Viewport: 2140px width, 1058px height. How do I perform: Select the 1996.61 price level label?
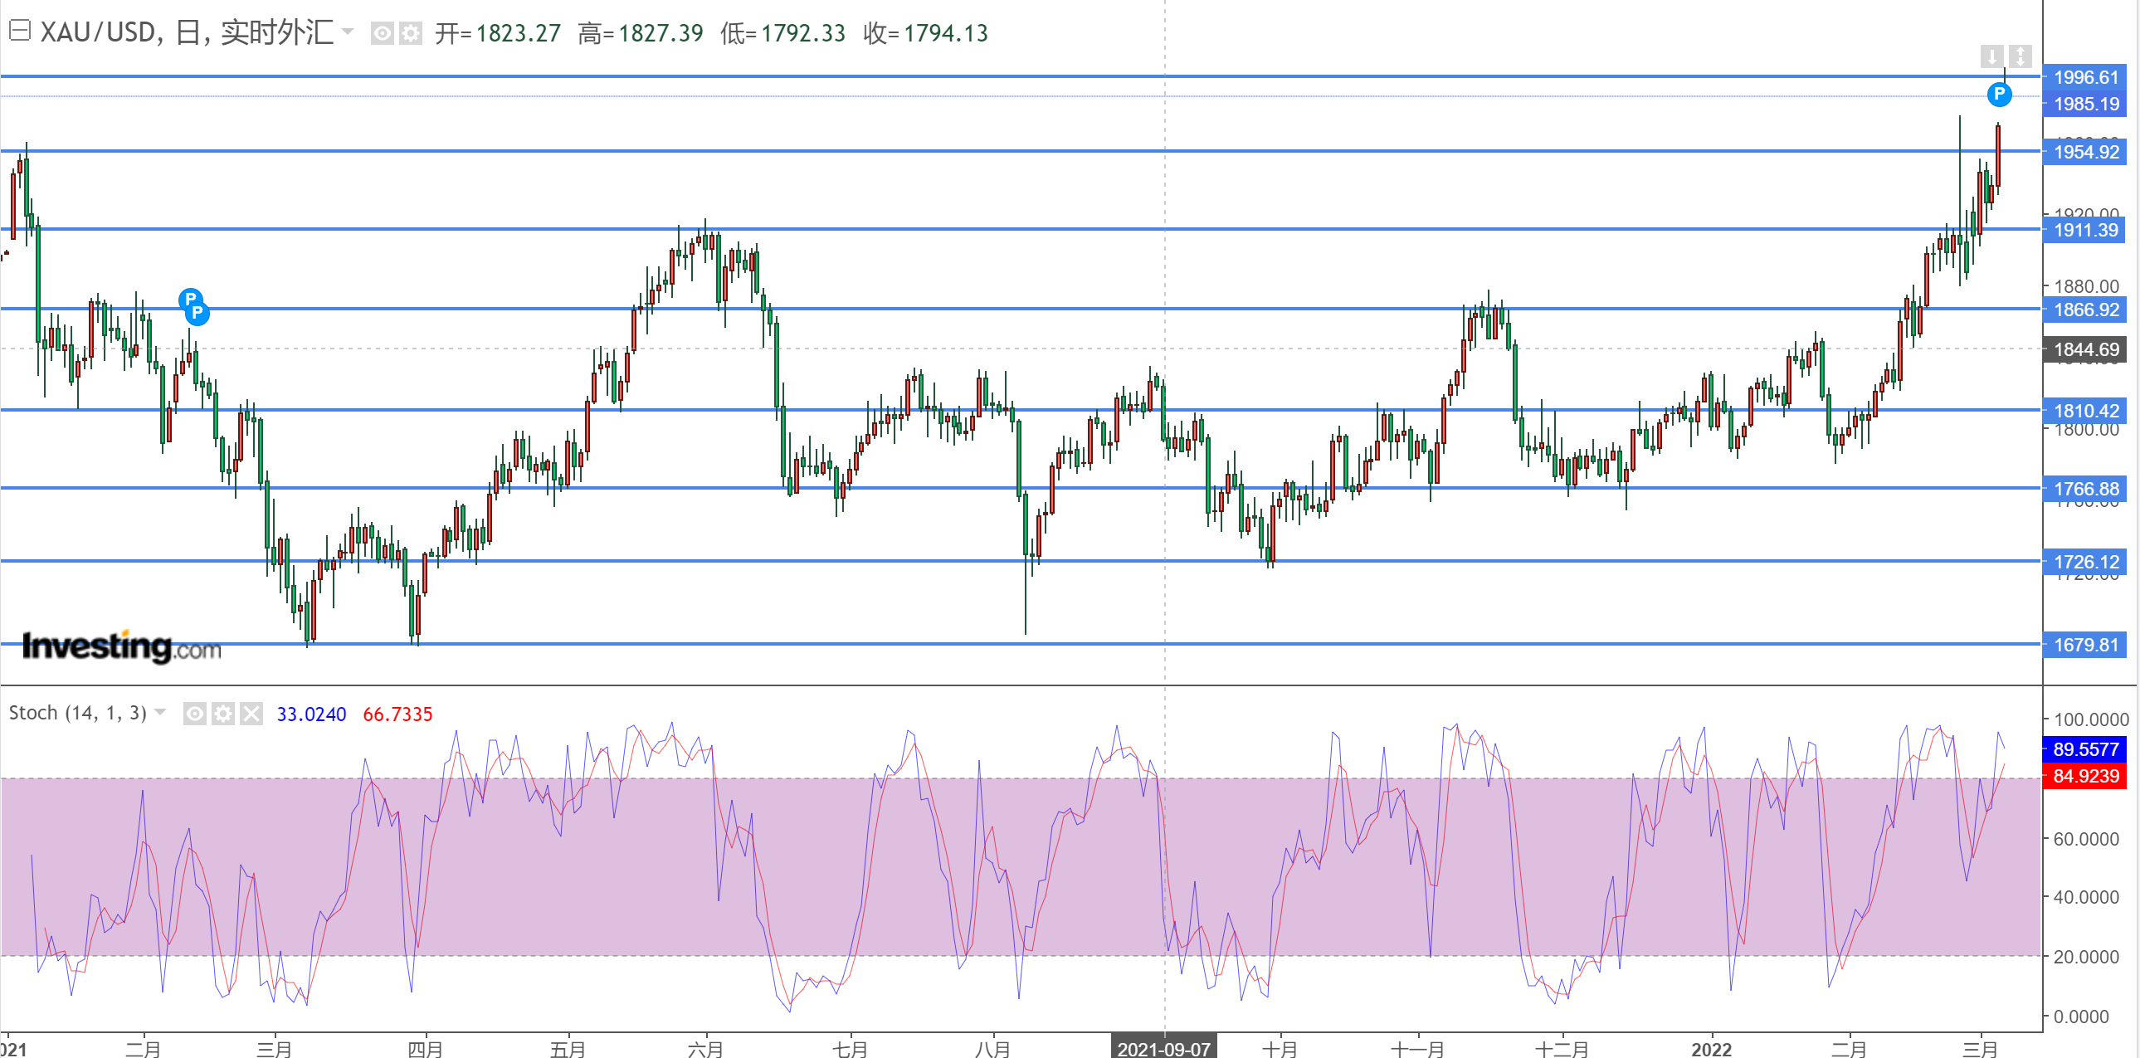point(2084,77)
